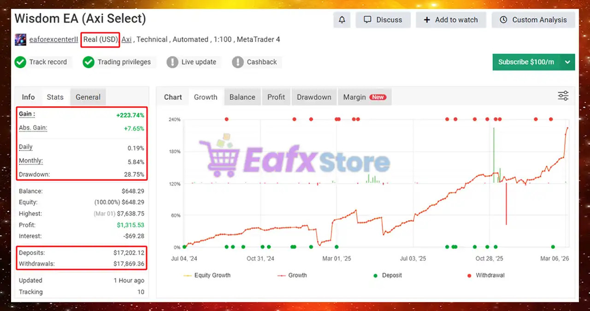
Task: Open the Margin chart tab
Action: [x=364, y=97]
